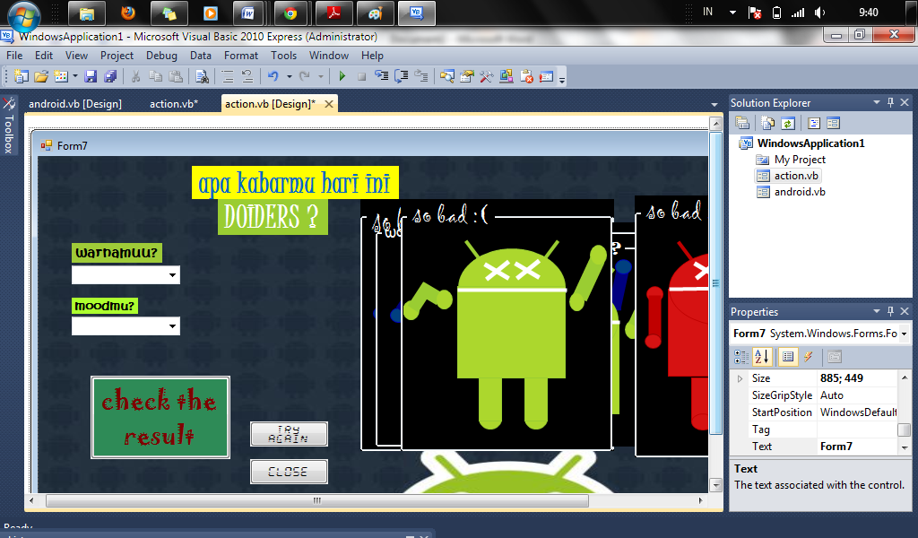Open the Immediate window toolbar icon

pyautogui.click(x=546, y=76)
